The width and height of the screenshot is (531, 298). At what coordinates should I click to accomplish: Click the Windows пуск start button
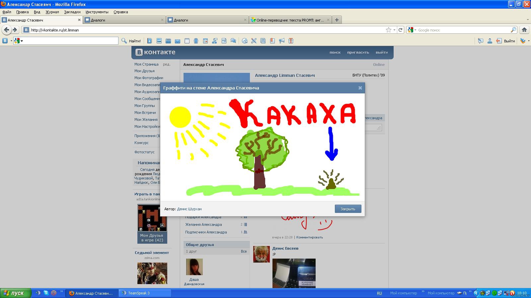tap(16, 293)
